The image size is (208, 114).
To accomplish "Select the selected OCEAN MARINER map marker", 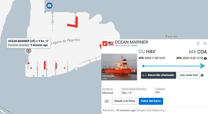I will click(x=29, y=51).
